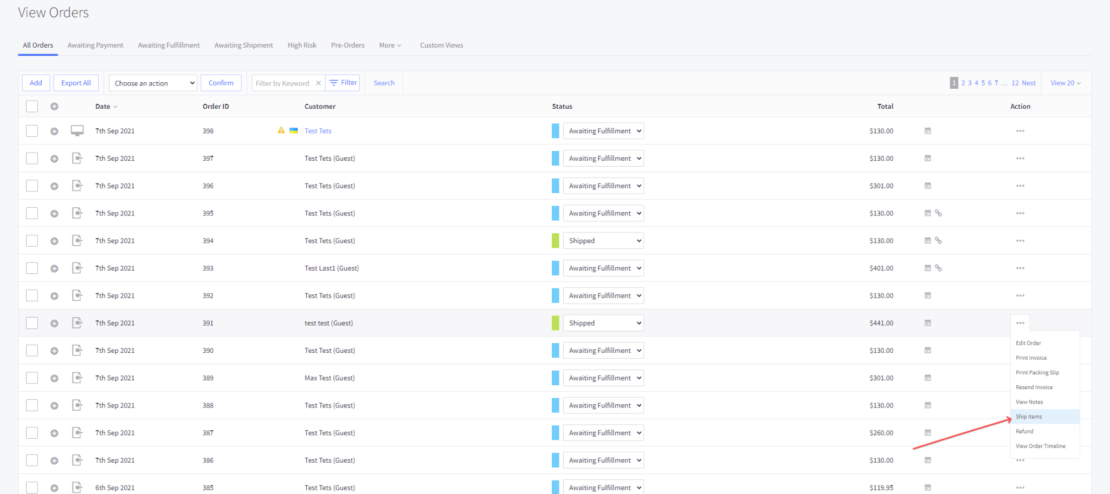Select checkbox for order 391
Screen dimensions: 1110x494
32,323
